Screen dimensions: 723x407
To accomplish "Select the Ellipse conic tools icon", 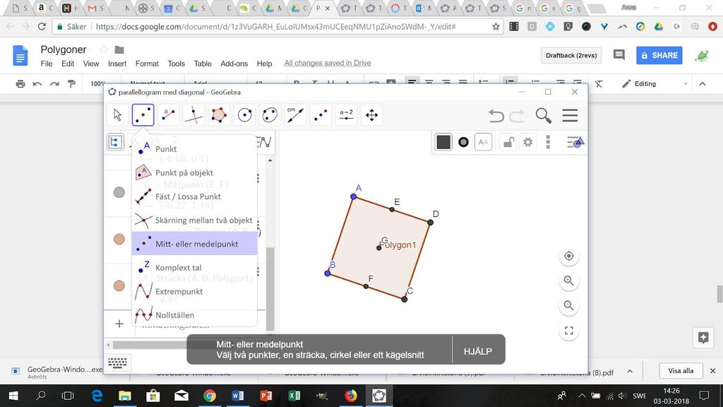I will tap(270, 115).
